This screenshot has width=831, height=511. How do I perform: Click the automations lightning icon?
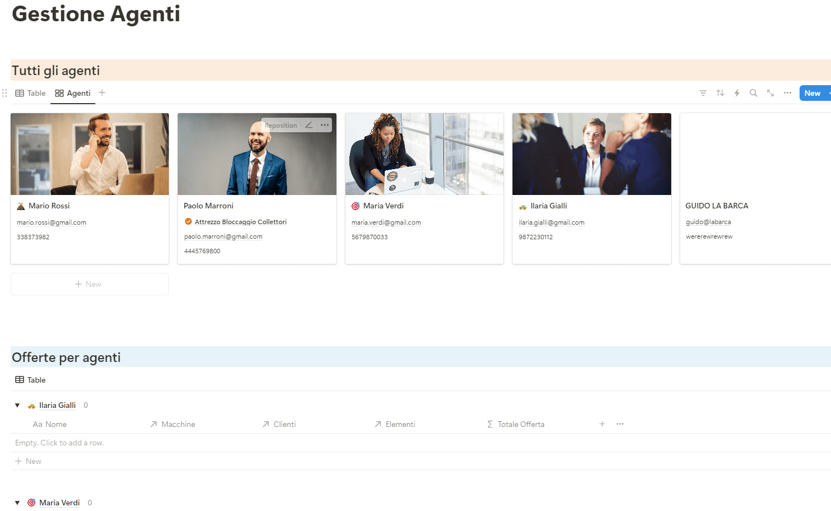coord(736,93)
